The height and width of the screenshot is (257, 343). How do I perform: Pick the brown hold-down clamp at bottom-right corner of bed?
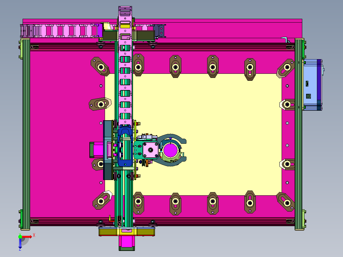pos(286,202)
